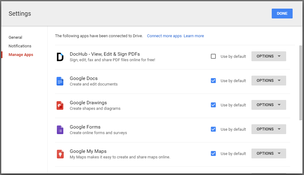Click the DocHub app icon
Screen dimensions: 304x175
(60, 57)
